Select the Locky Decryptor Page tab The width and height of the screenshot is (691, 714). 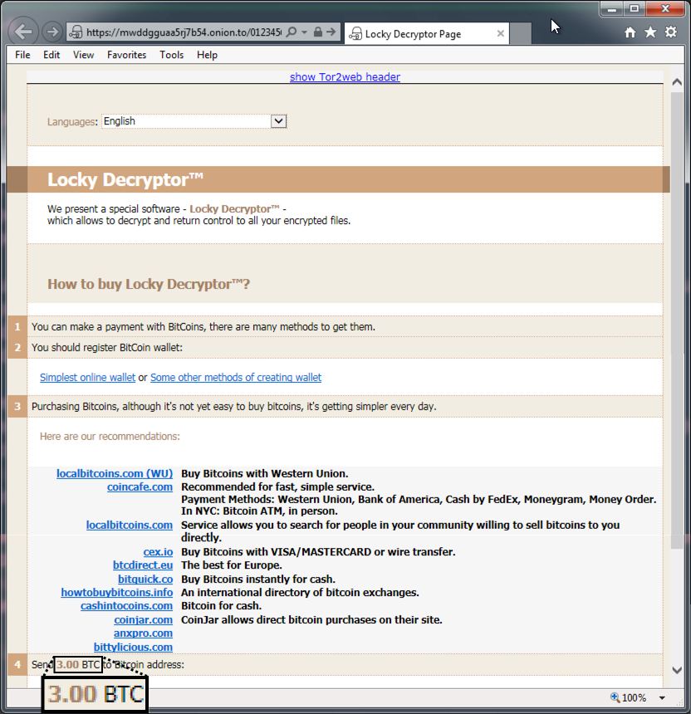(426, 34)
